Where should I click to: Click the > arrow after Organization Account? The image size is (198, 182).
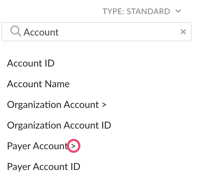point(104,105)
